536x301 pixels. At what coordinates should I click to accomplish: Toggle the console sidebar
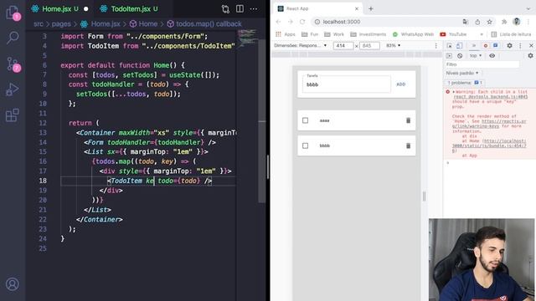[x=449, y=56]
